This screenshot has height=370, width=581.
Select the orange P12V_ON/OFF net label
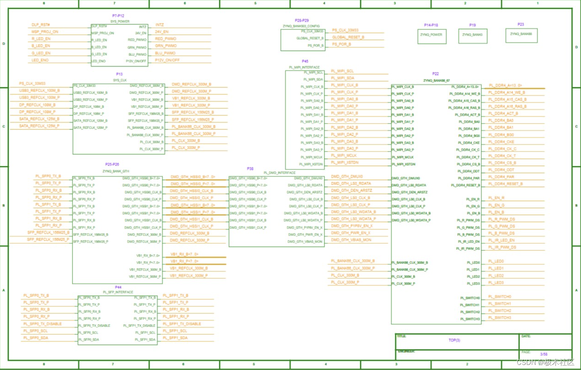point(167,60)
